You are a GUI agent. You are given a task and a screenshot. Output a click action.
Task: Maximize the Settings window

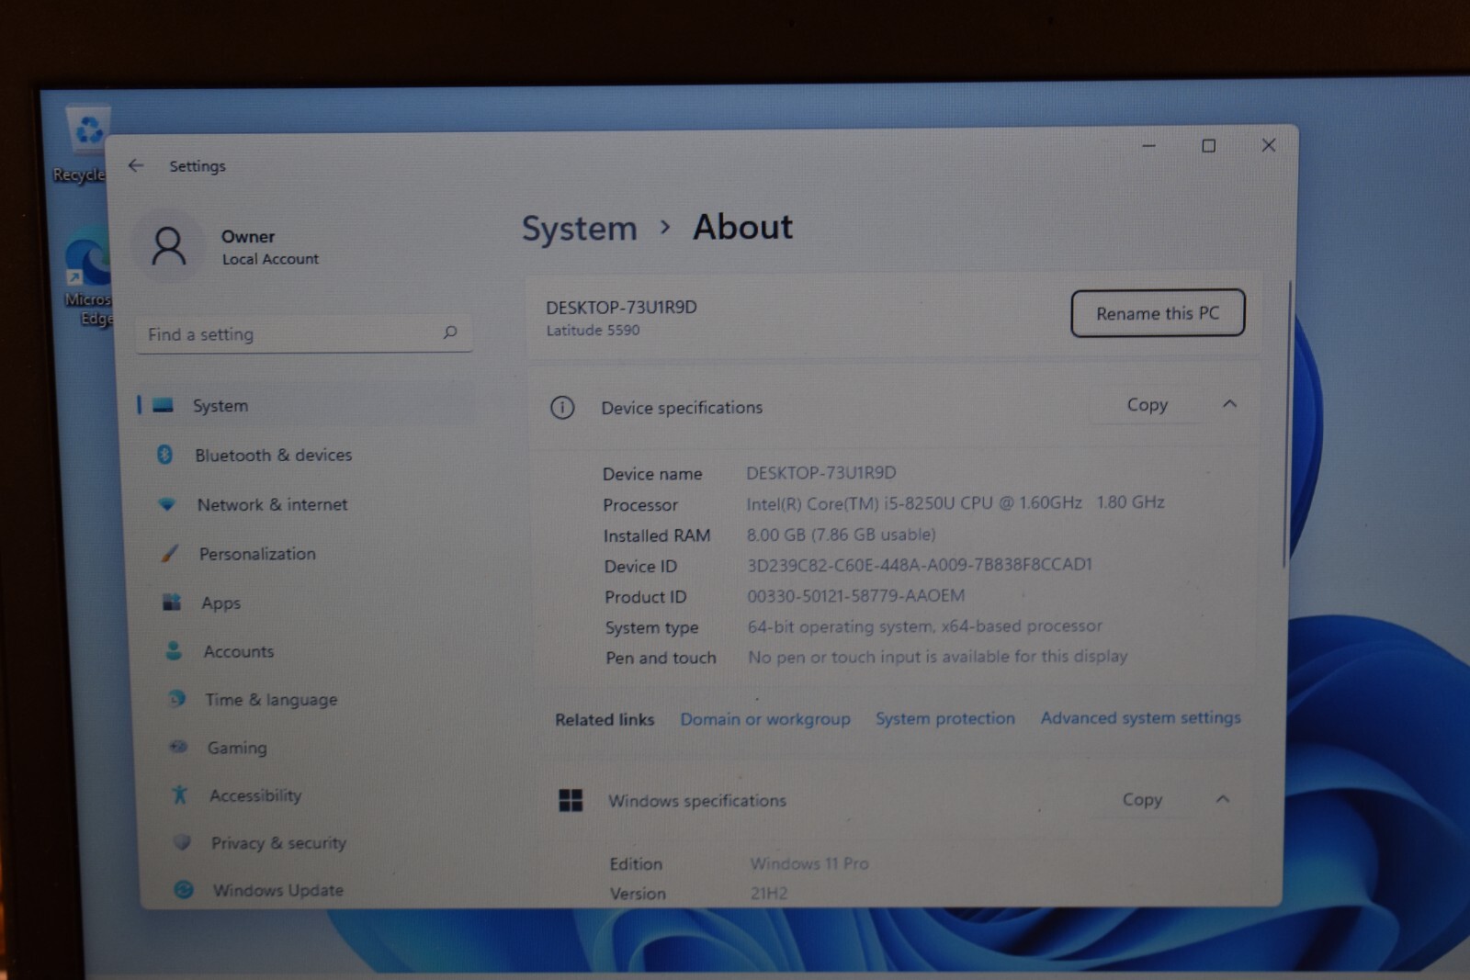1209,146
